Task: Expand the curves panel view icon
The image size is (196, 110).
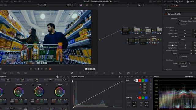Action: click(x=142, y=77)
